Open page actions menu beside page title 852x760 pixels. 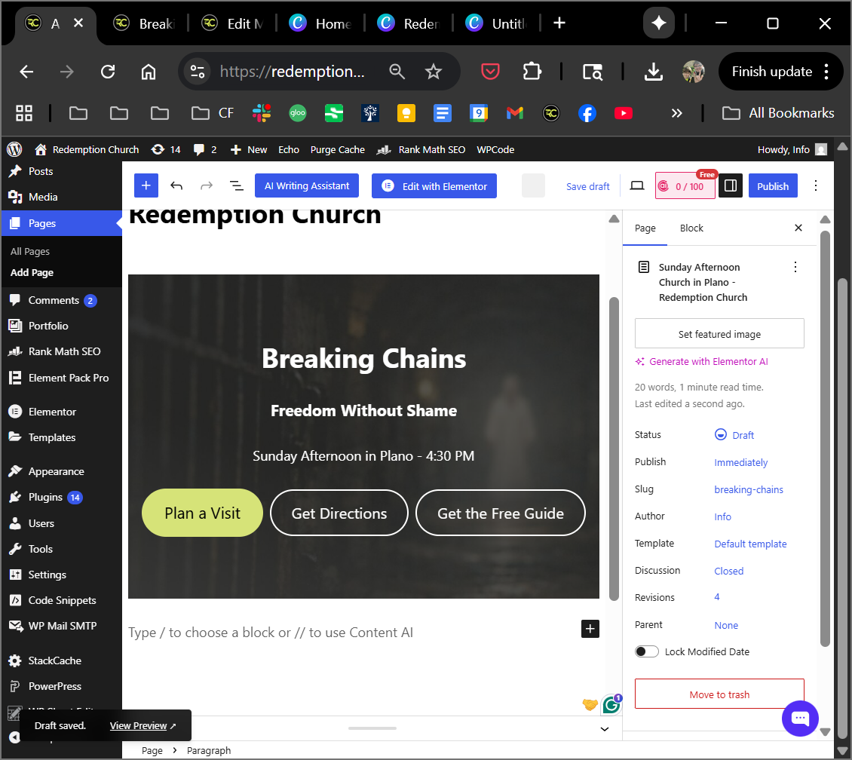pos(795,267)
